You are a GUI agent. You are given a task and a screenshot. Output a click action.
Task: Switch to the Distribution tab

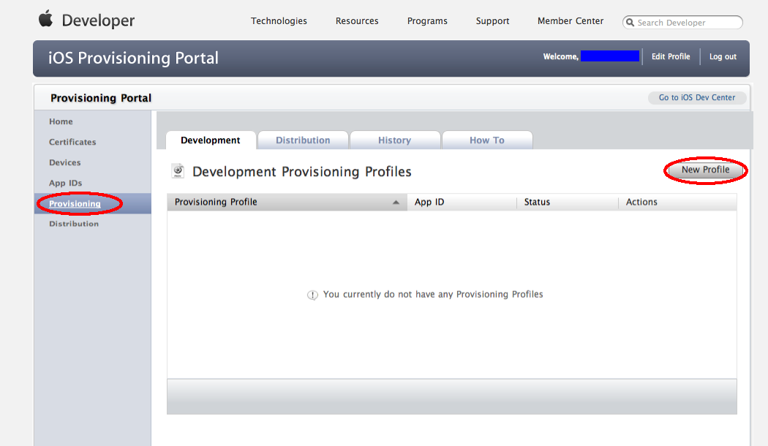(303, 140)
